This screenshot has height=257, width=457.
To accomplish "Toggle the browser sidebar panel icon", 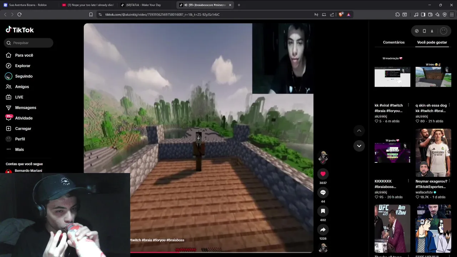I will 423,15.
